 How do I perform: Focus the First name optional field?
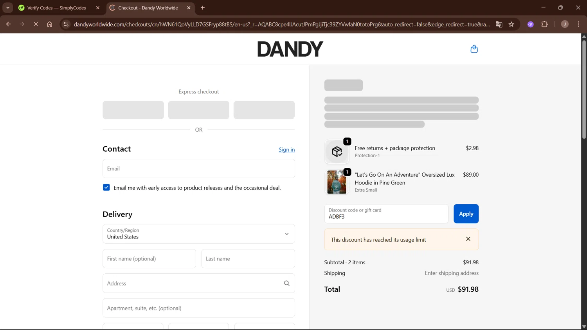point(149,259)
